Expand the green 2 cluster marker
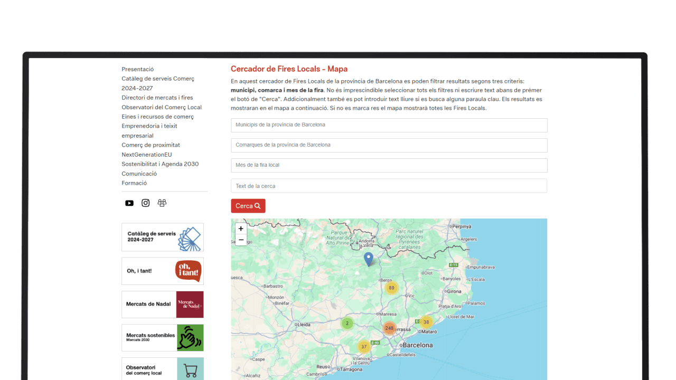This screenshot has width=676, height=380. tap(347, 324)
